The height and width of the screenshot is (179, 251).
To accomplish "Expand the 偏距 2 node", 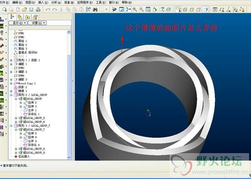I will [11, 72].
